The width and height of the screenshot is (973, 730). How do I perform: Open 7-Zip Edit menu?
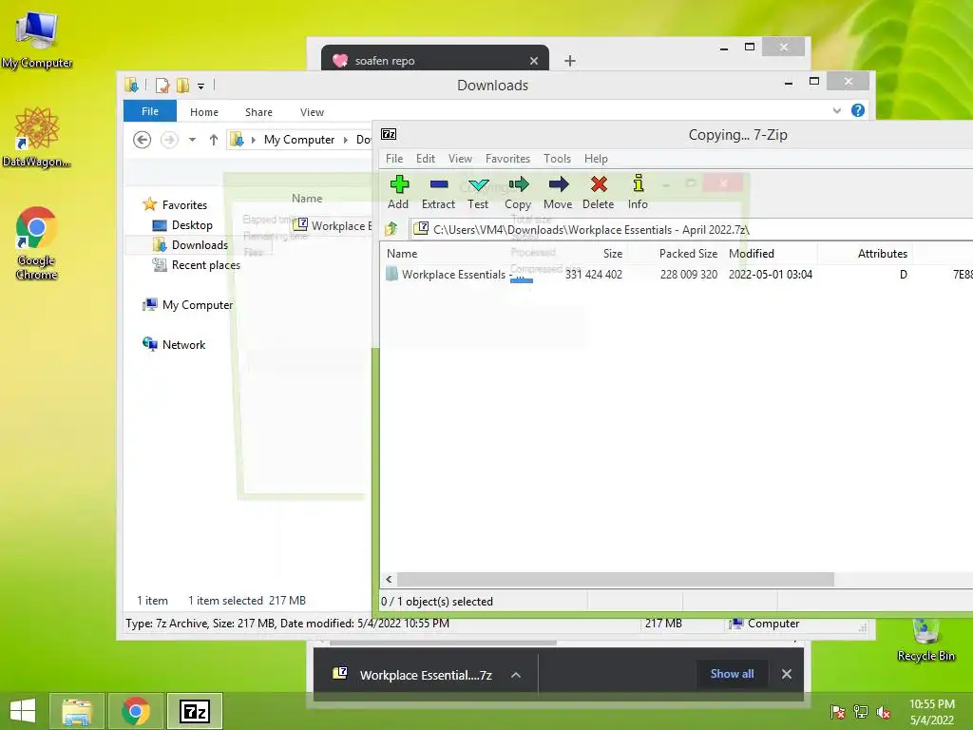pyautogui.click(x=425, y=159)
